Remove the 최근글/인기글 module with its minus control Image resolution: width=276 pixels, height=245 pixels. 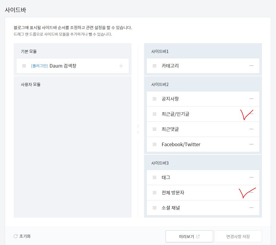pos(251,114)
